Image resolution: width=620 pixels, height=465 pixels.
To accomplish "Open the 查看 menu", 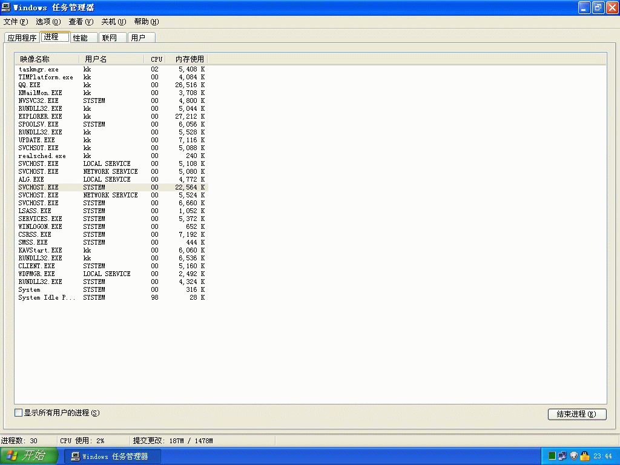I will pos(81,22).
